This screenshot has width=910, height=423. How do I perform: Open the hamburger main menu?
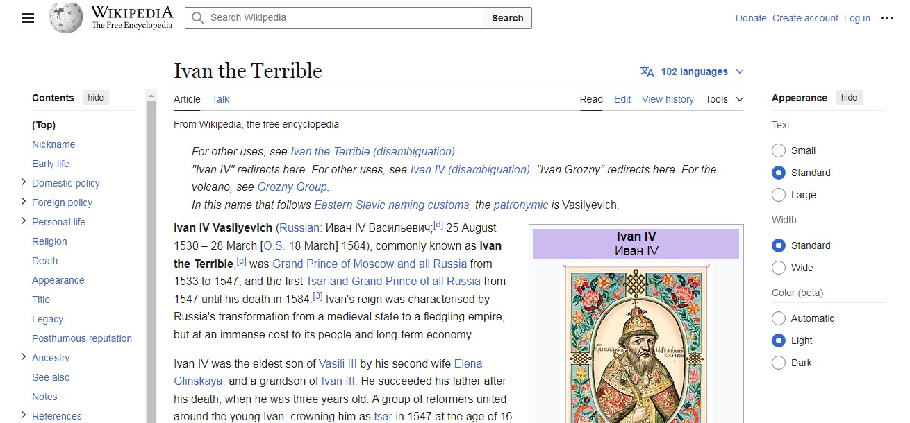[28, 19]
